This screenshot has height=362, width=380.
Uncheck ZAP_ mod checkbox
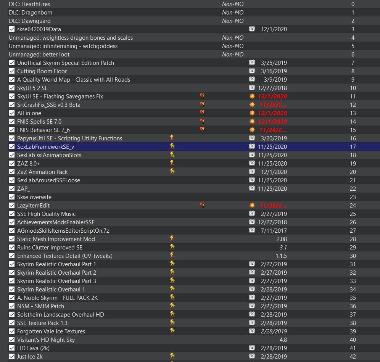11,188
